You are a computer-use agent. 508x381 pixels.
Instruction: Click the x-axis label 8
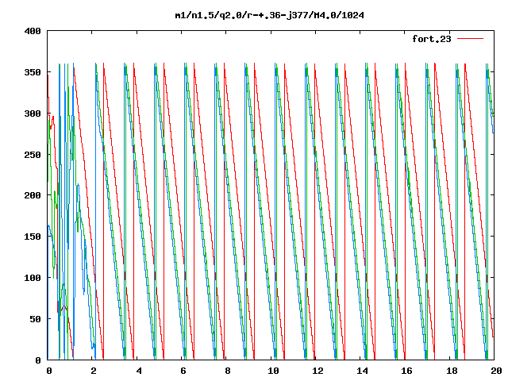tap(228, 371)
